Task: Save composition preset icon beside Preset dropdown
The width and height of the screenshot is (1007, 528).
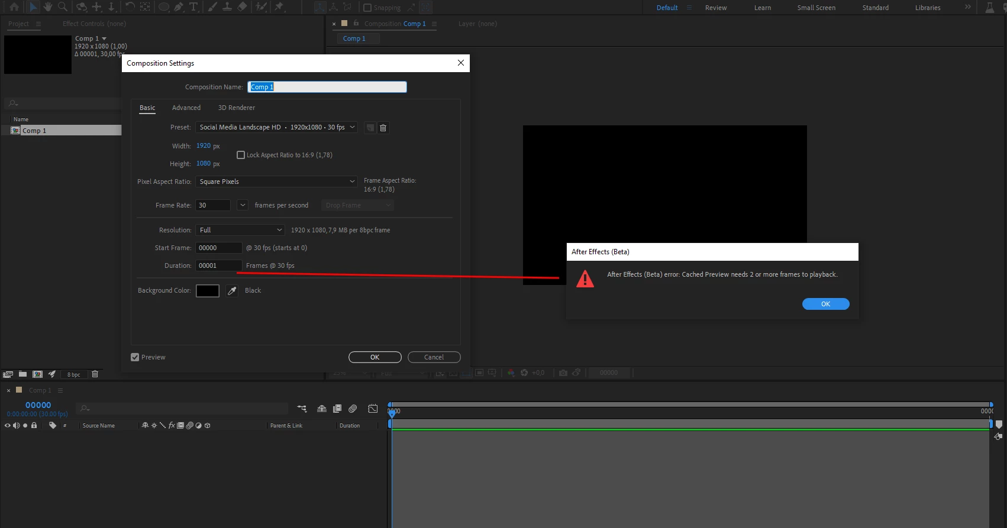Action: point(370,128)
